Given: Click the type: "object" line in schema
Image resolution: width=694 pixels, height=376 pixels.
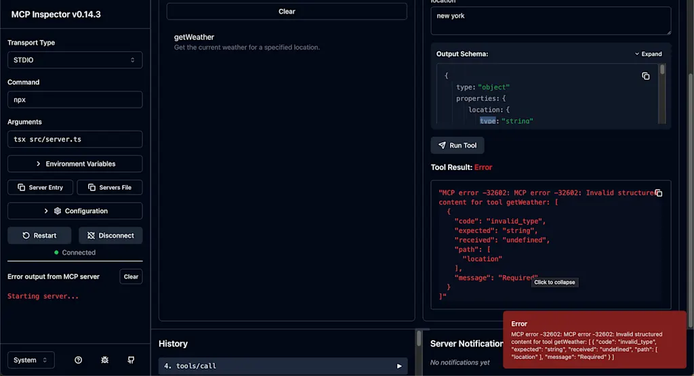Looking at the screenshot, I should click(x=483, y=87).
